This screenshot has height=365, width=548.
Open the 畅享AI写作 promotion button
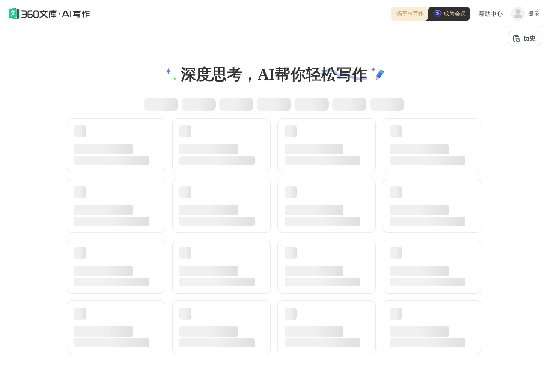pyautogui.click(x=410, y=14)
